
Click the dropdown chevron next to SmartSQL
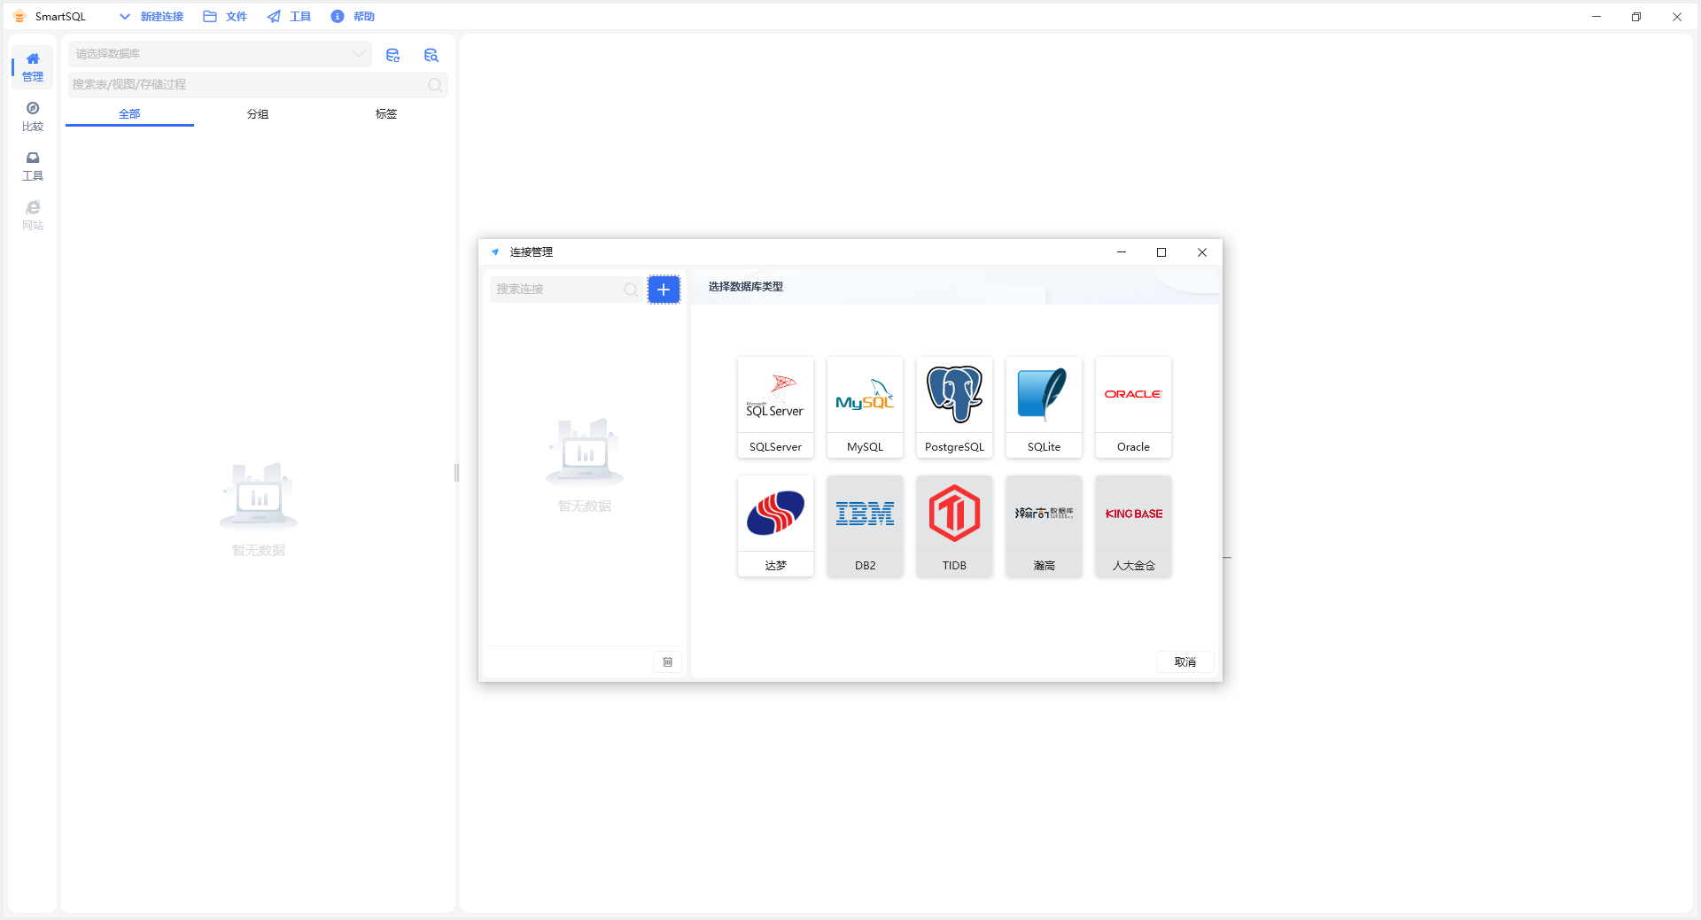click(x=125, y=17)
